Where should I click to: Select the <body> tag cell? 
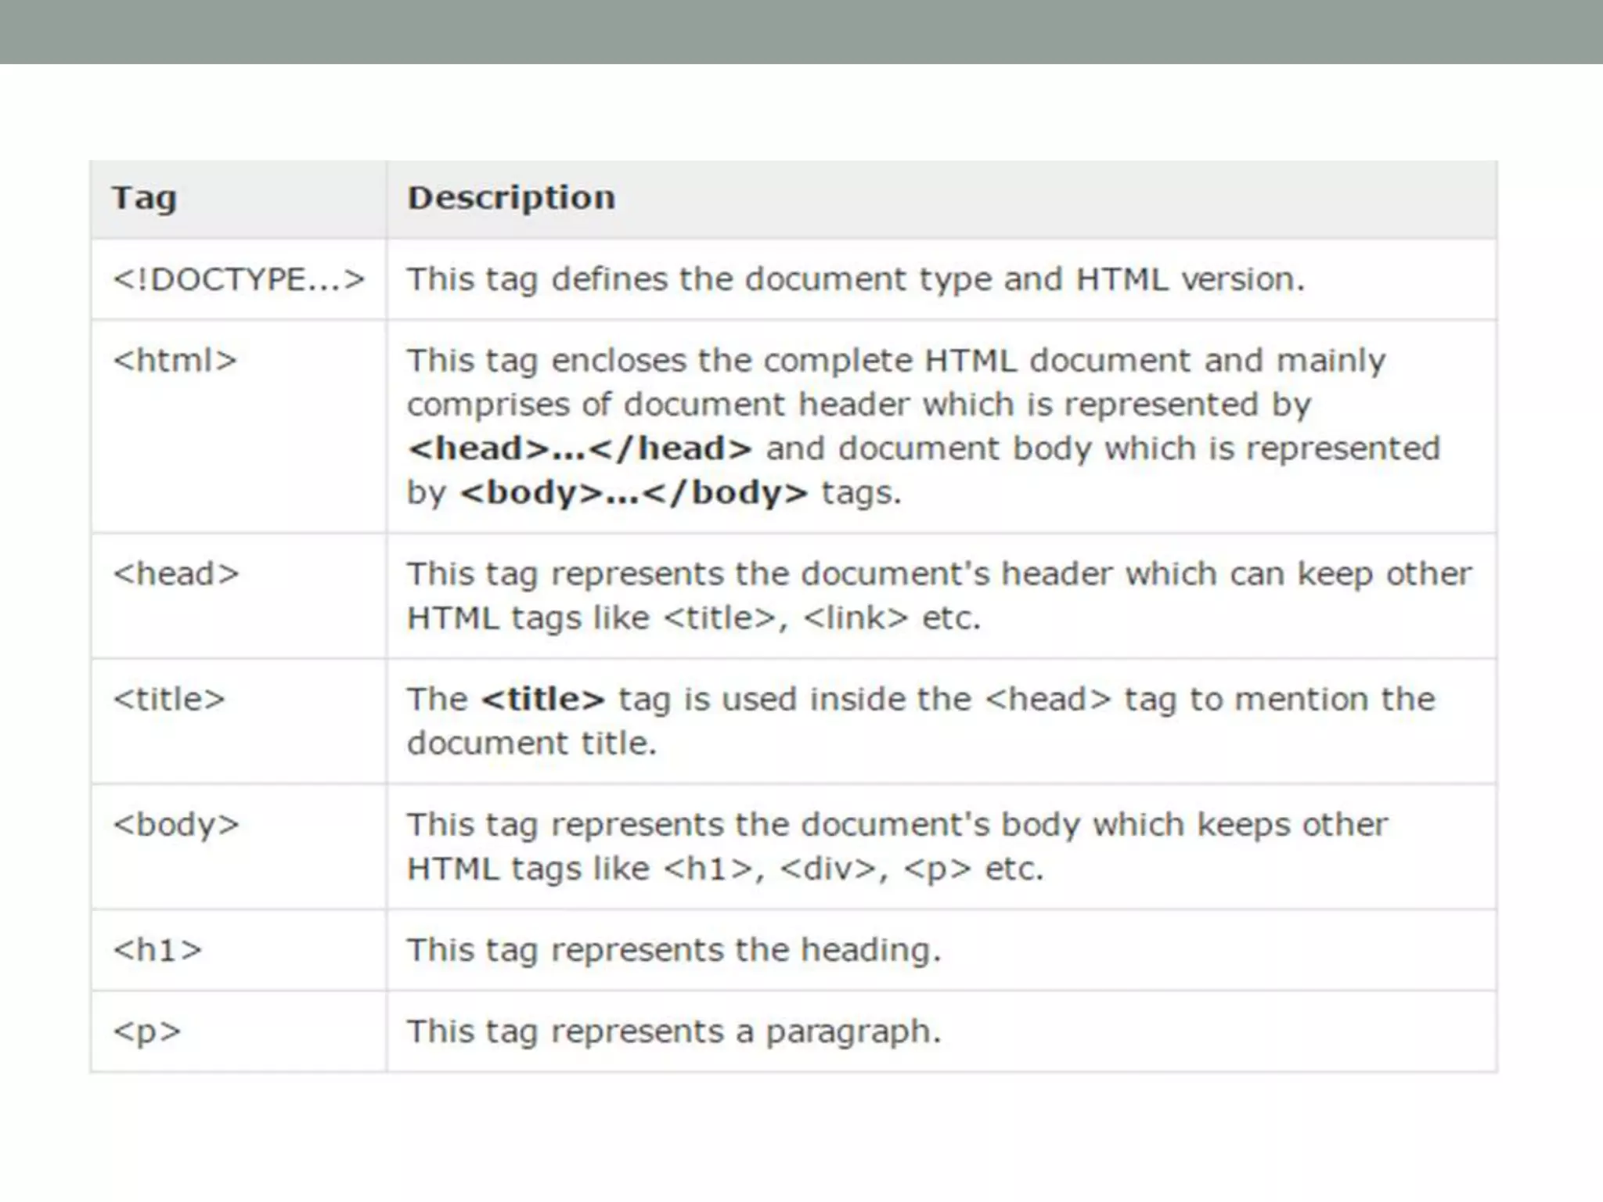pos(176,825)
